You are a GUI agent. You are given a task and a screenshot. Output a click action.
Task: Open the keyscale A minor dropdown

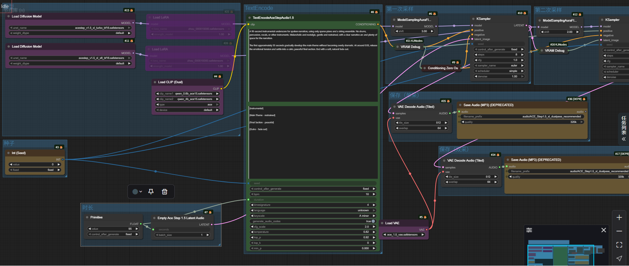tap(313, 216)
